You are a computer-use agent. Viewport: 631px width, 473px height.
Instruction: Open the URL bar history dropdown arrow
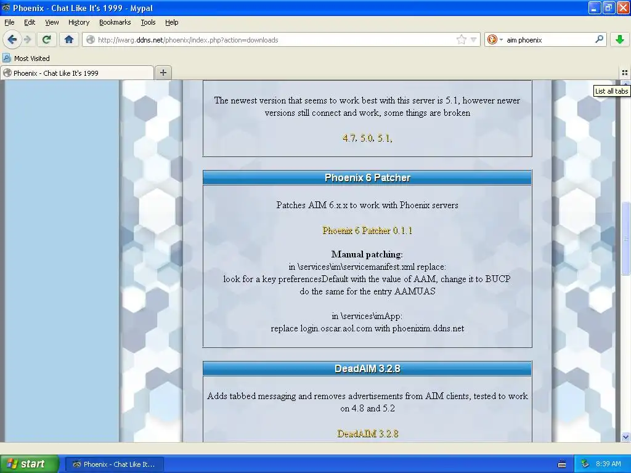coord(474,39)
